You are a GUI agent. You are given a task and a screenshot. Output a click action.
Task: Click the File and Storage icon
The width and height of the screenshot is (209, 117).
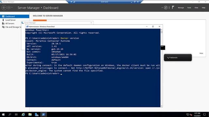pyautogui.click(x=3, y=27)
